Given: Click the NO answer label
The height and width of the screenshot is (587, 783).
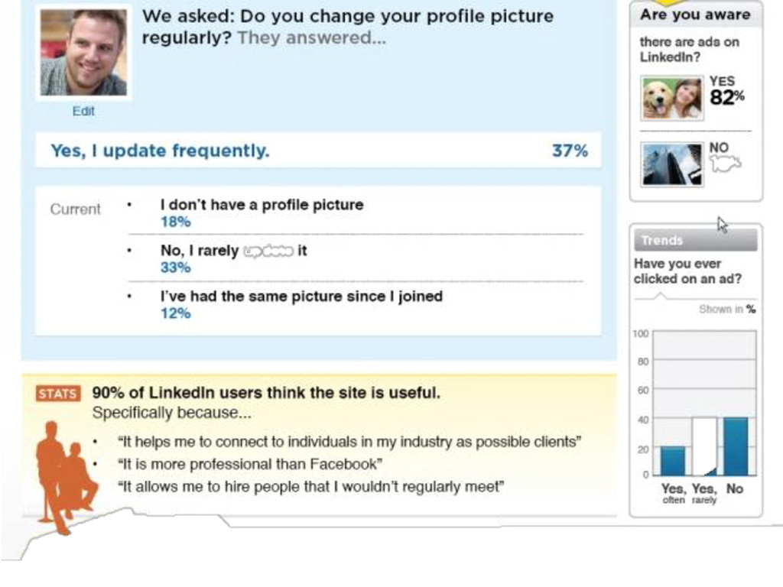Looking at the screenshot, I should [x=719, y=148].
